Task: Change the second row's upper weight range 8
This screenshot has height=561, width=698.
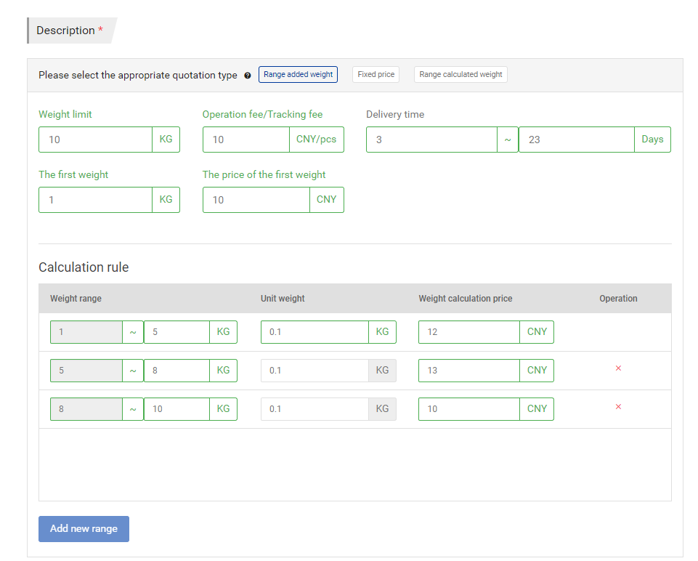Action: tap(176, 371)
